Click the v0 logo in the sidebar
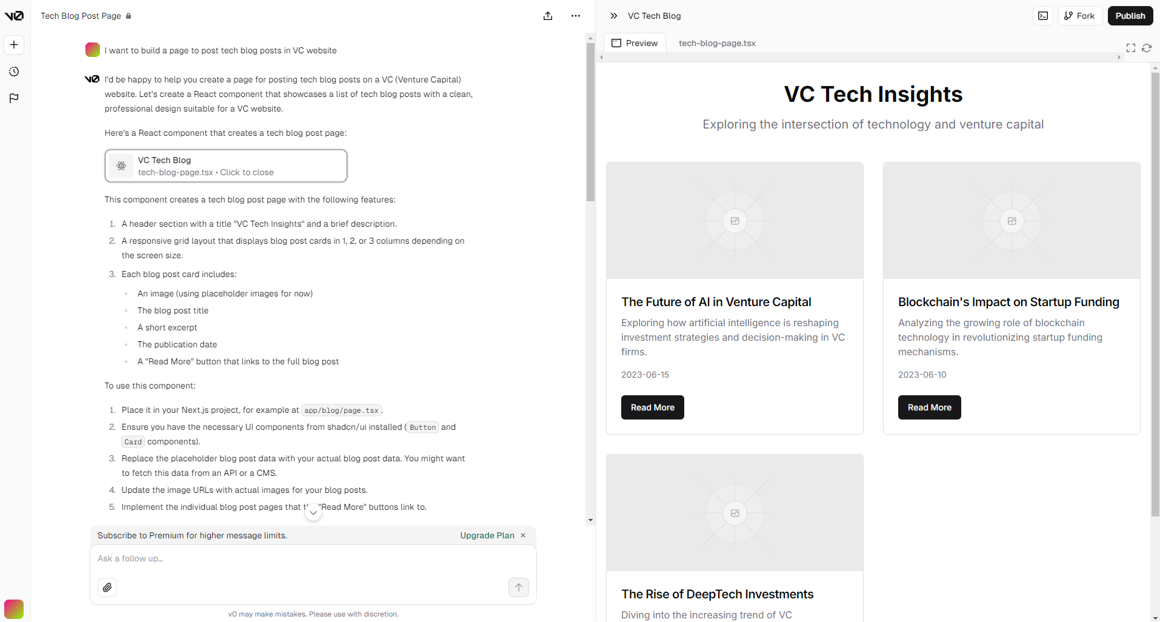The image size is (1160, 622). pos(13,16)
